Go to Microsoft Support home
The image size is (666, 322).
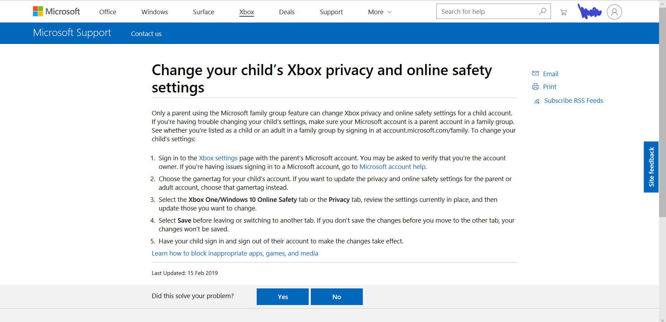click(x=72, y=33)
